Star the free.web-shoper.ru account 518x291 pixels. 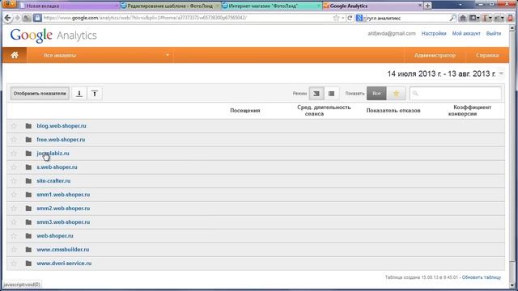14,140
